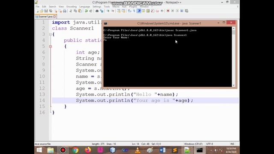Zoom in using the toolbar icon
Screen dimensions: 274x154
pos(108,11)
